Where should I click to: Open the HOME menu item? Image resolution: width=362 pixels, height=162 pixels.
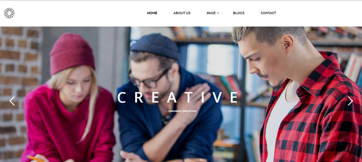152,13
